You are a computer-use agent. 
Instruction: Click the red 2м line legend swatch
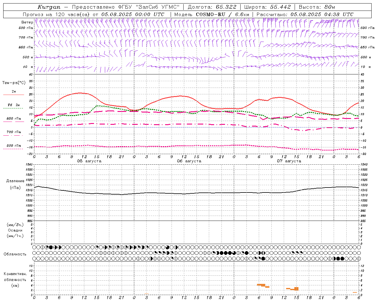point(14,95)
